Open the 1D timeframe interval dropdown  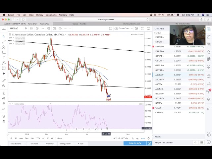[26, 28]
